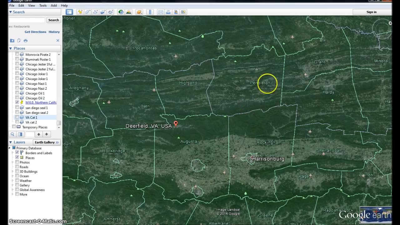400x225 pixels.
Task: Toggle the sunlight across landscape icon
Action: [128, 12]
